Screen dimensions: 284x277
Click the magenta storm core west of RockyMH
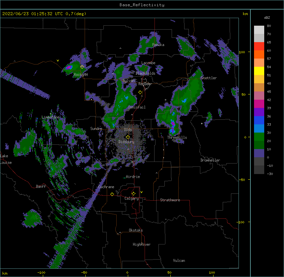(x=69, y=67)
